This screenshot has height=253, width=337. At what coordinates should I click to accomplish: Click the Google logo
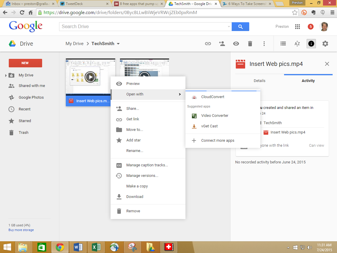25,26
